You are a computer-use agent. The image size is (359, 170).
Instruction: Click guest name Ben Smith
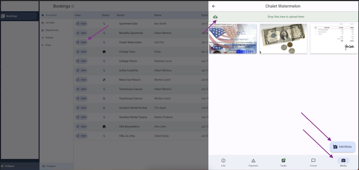[160, 23]
